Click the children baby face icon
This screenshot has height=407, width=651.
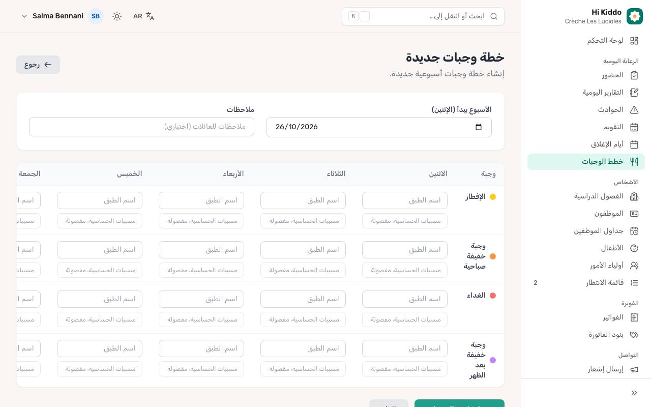tap(634, 248)
